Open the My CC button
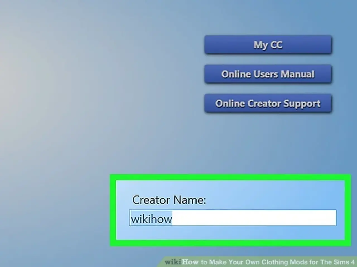357x267 pixels. coord(268,45)
